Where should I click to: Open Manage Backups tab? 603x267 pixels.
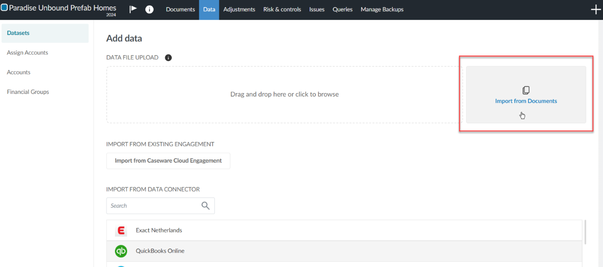(382, 9)
